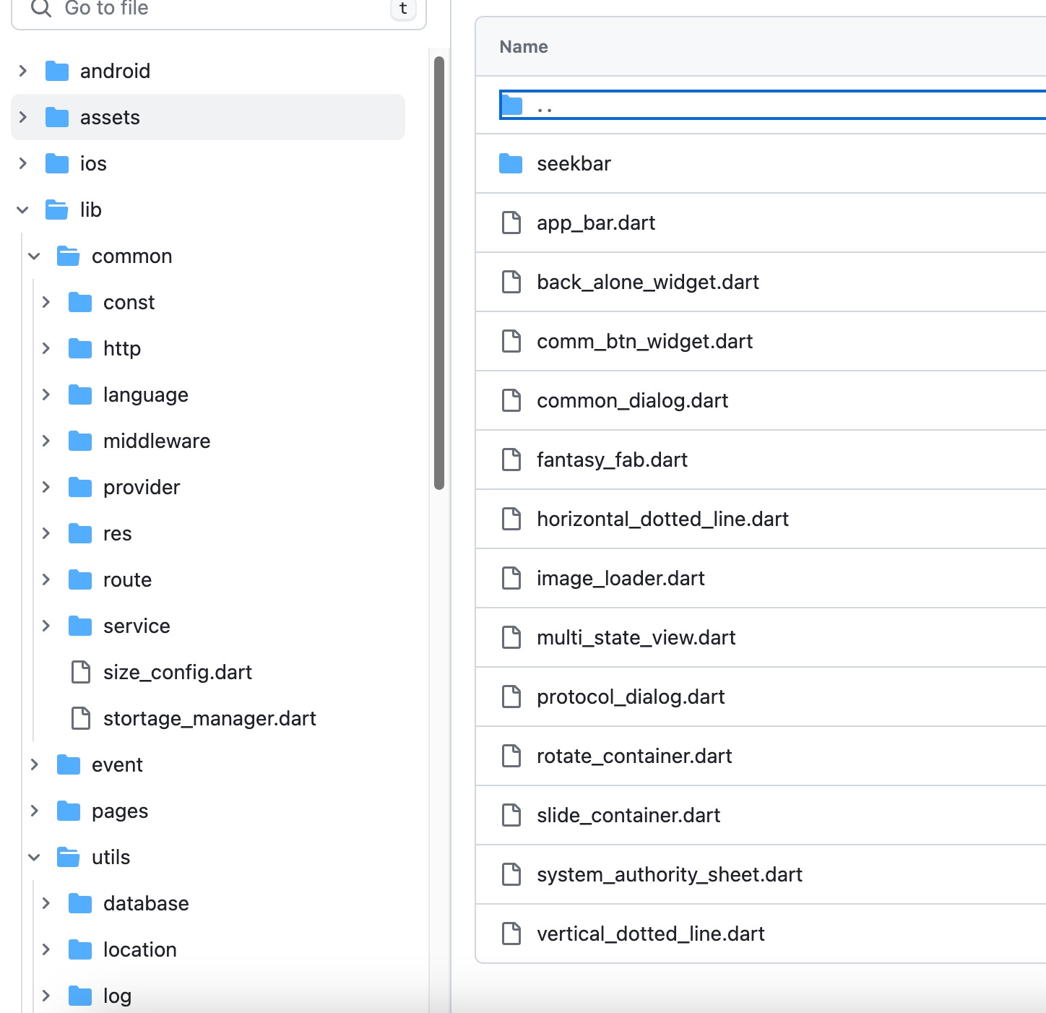Viewport: 1046px width, 1013px height.
Task: Click the ios folder icon in the sidebar
Action: point(57,163)
